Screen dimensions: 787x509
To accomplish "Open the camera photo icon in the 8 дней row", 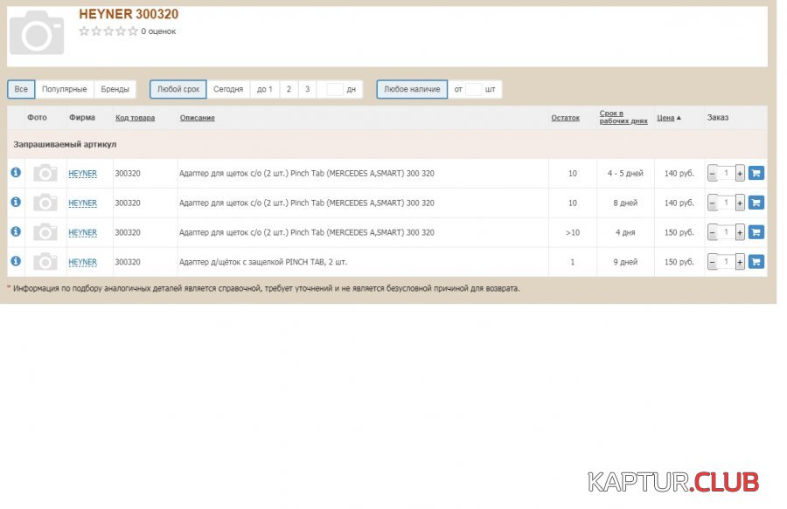I will [45, 203].
